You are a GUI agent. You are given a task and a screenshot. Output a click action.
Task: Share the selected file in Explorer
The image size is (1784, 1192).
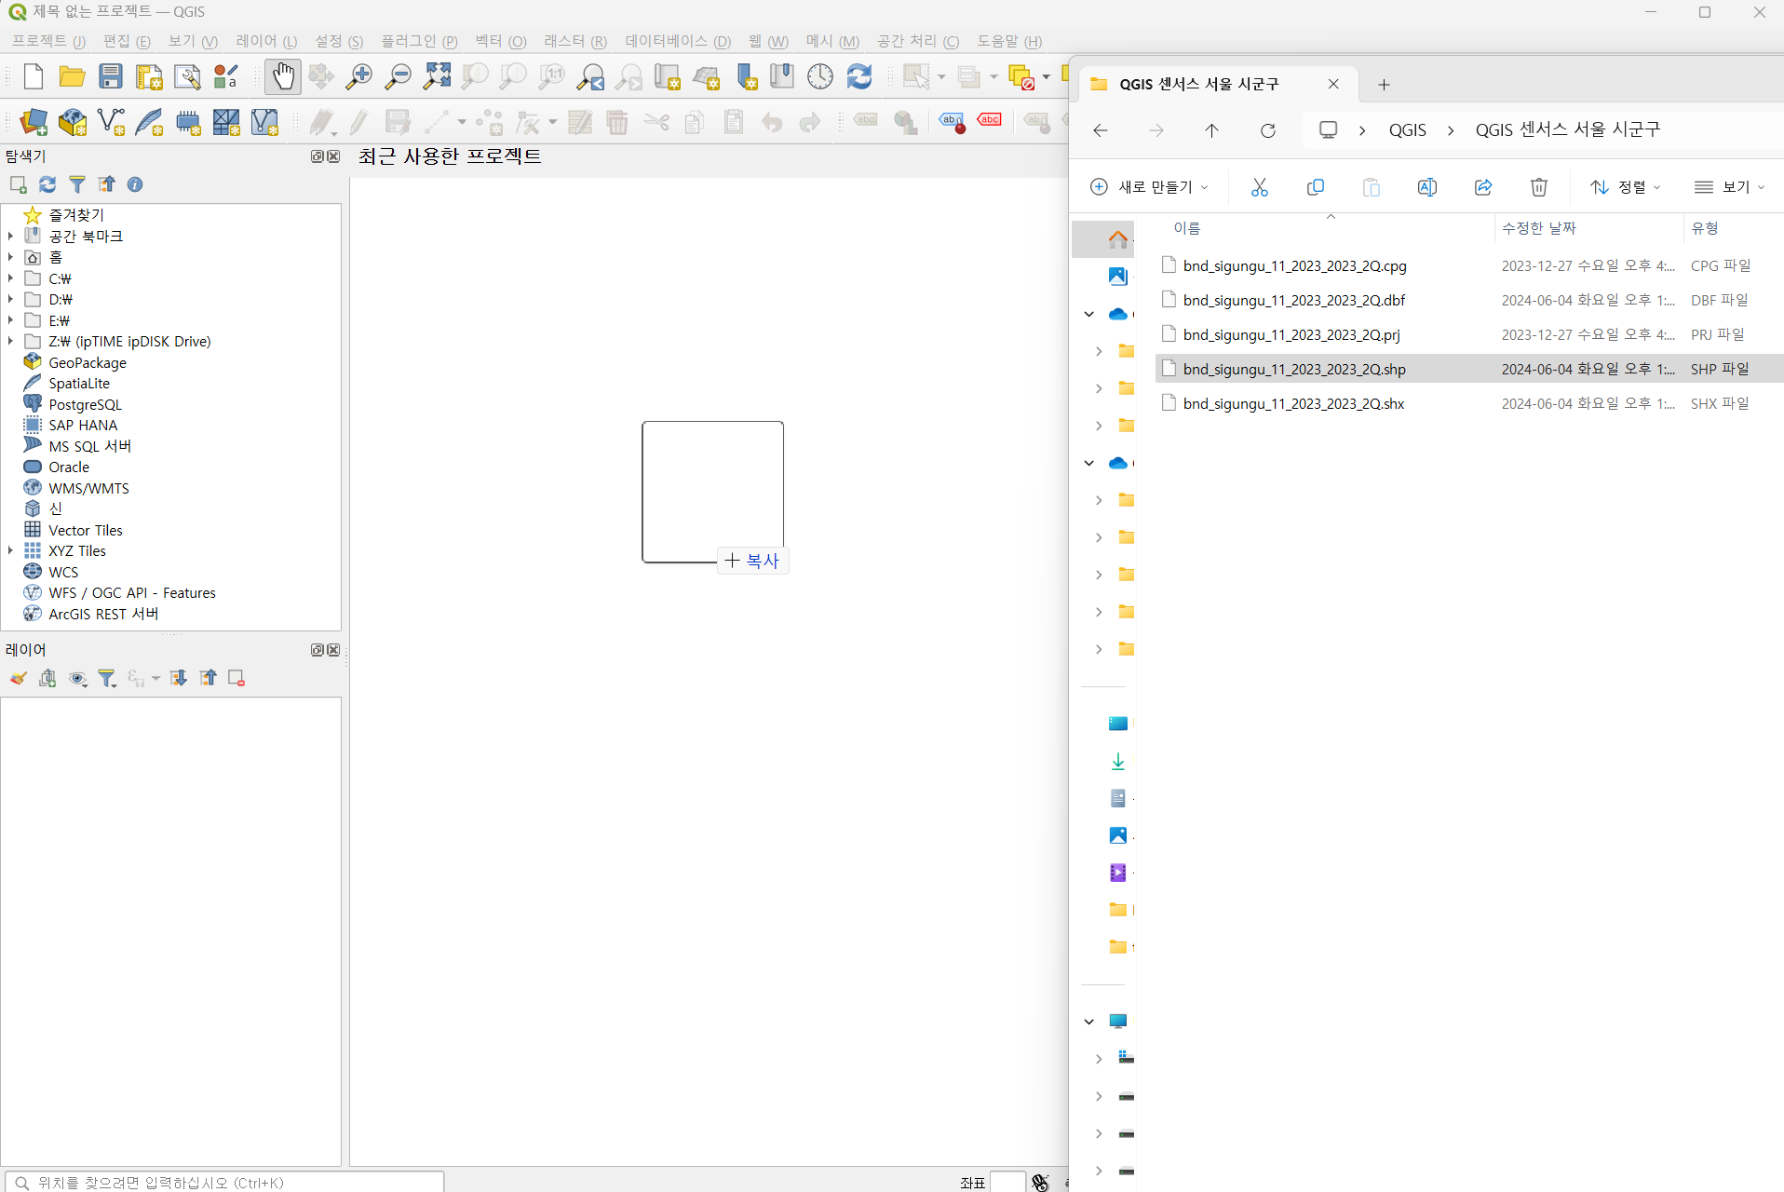[x=1483, y=187]
